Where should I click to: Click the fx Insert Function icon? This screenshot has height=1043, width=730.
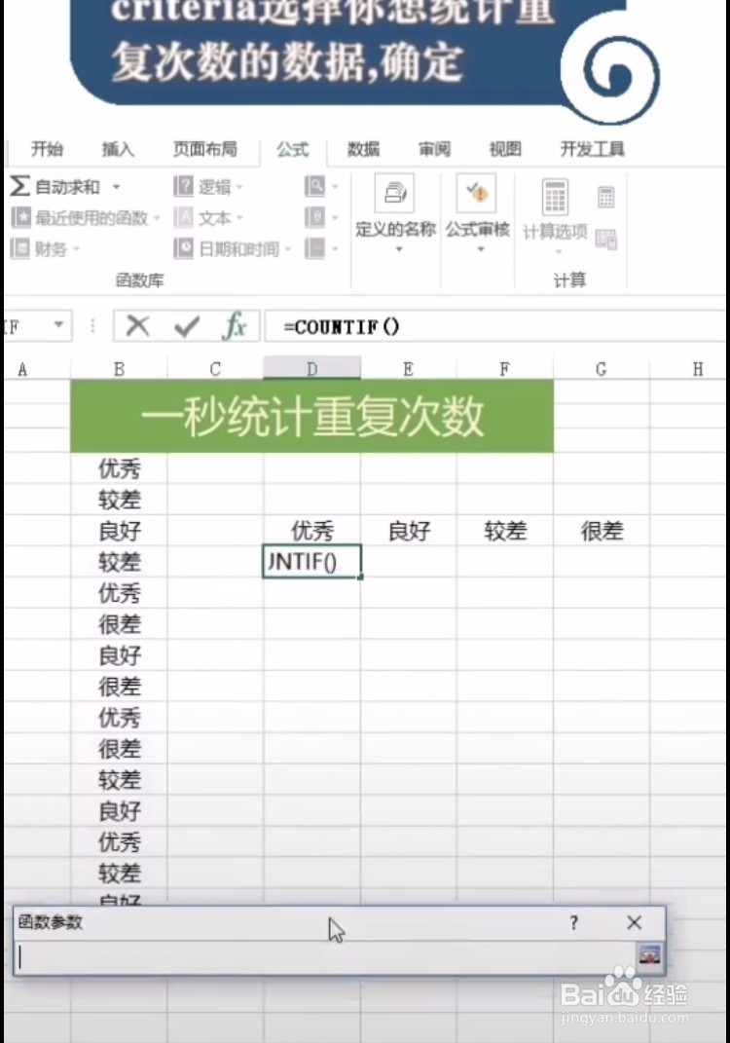coord(234,326)
